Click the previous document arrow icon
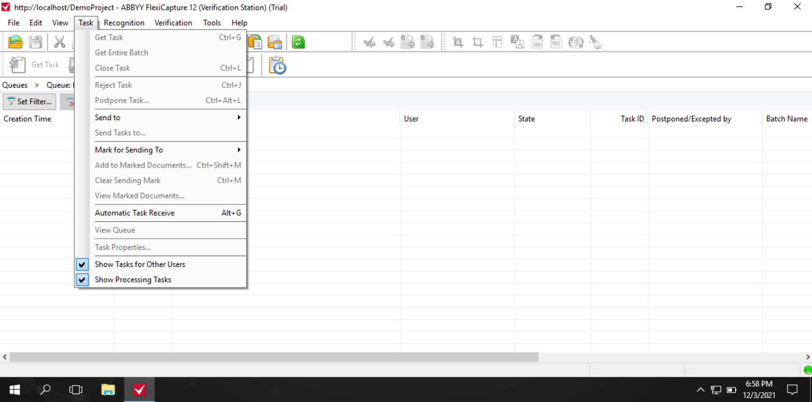 click(x=408, y=42)
